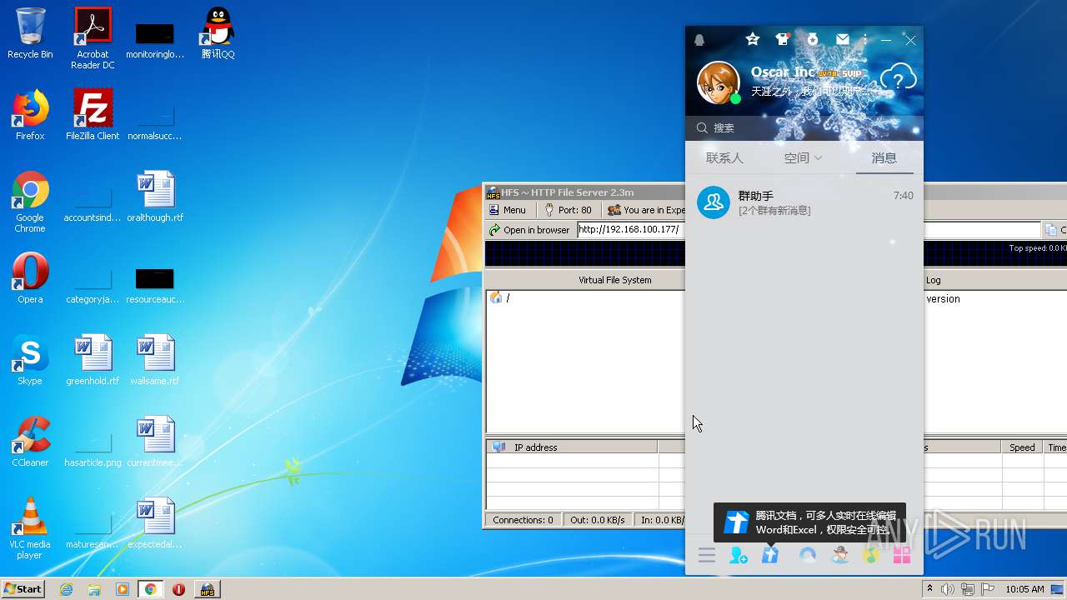The width and height of the screenshot is (1067, 600).
Task: Open Recycle Bin desktop icon
Action: tap(30, 34)
